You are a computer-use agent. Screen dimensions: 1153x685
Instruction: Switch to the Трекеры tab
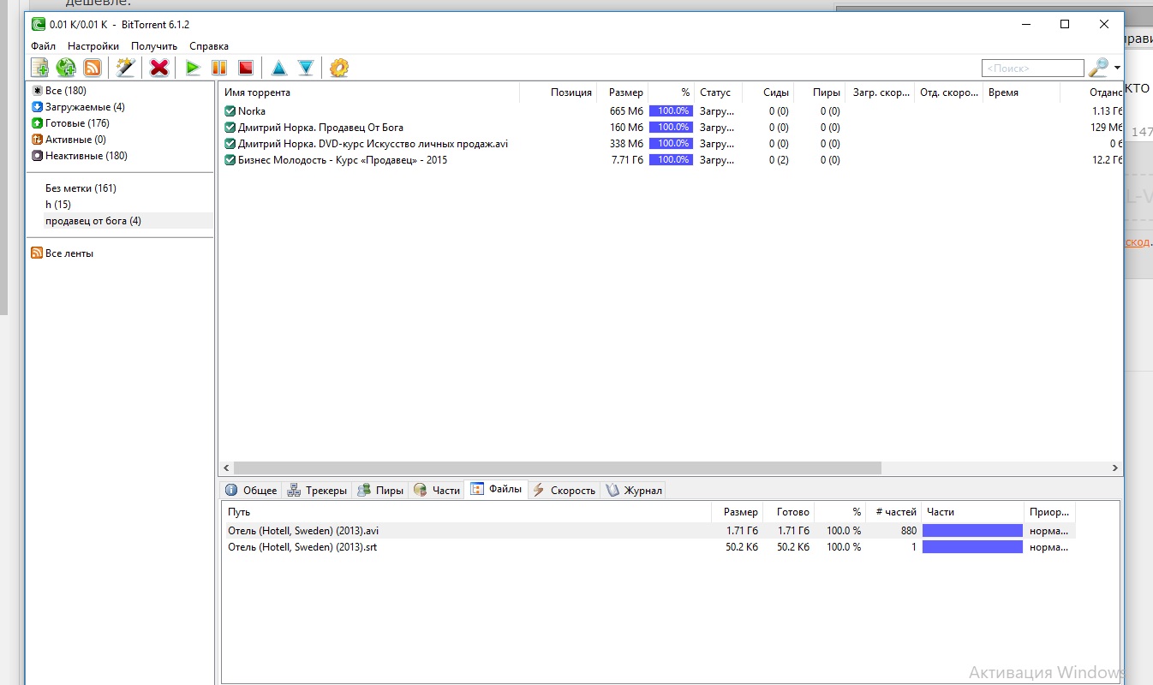[x=317, y=491]
